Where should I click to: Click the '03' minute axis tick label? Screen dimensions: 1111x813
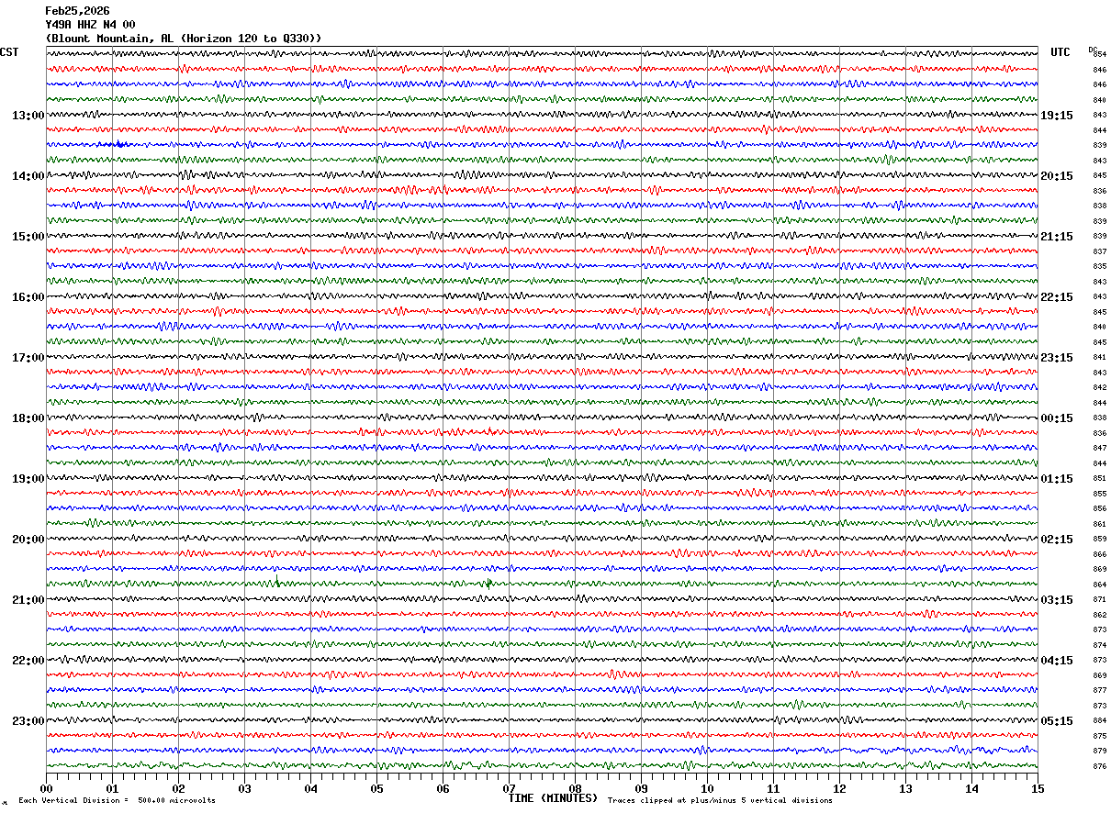[244, 788]
